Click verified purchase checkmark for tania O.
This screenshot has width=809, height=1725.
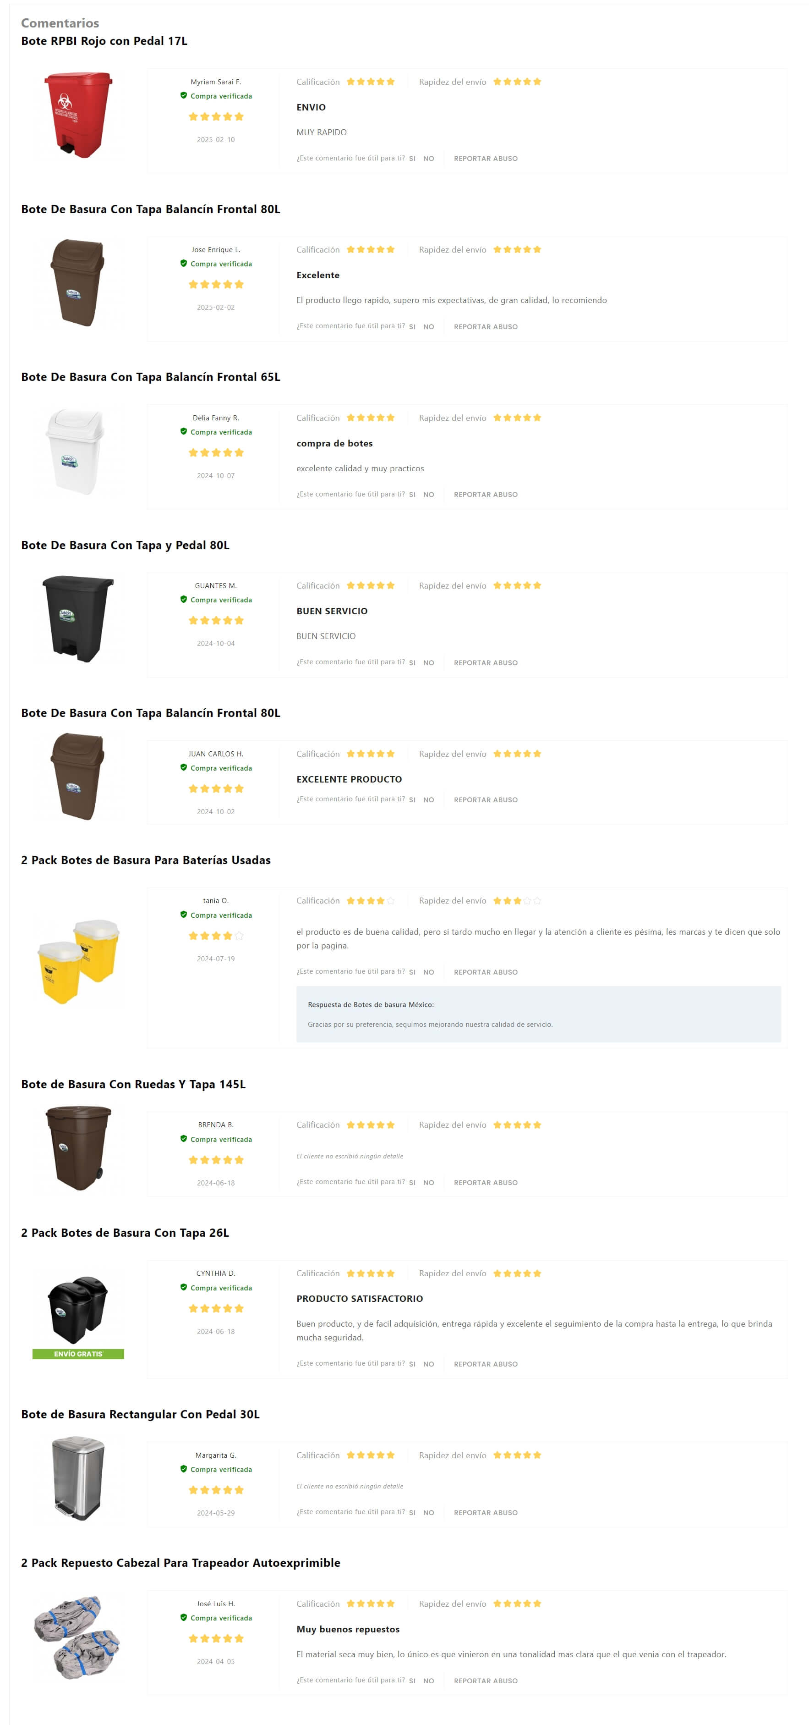pyautogui.click(x=183, y=914)
